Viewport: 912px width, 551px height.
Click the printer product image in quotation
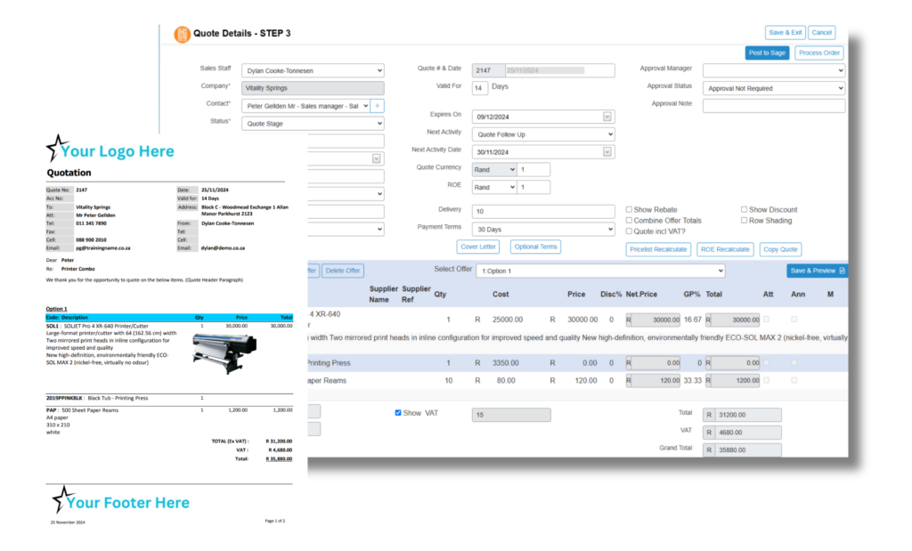224,352
